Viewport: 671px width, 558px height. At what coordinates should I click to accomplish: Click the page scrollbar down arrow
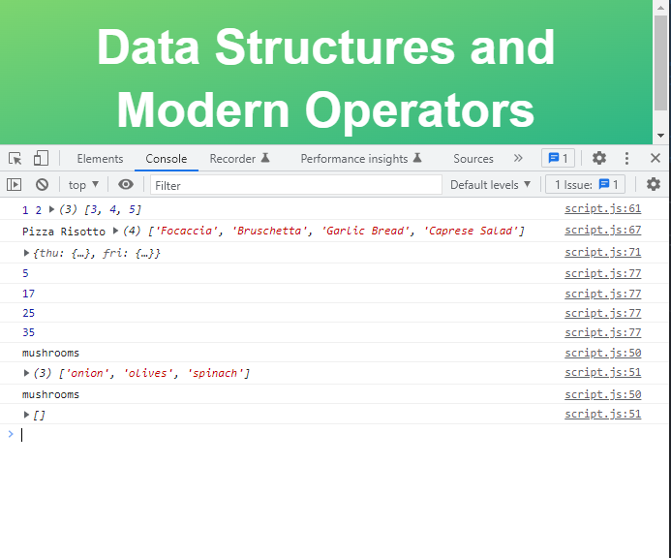[661, 136]
